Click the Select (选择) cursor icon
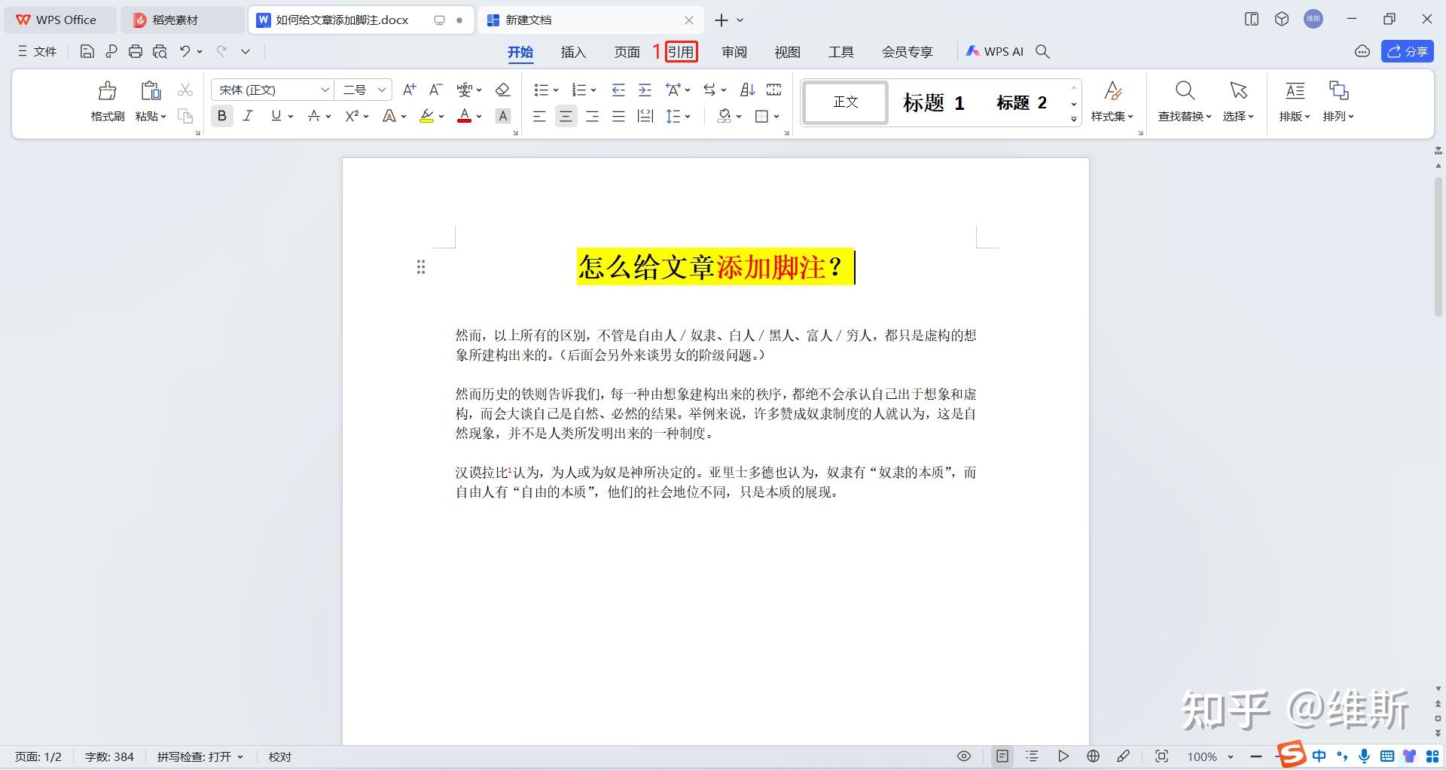 1238,91
